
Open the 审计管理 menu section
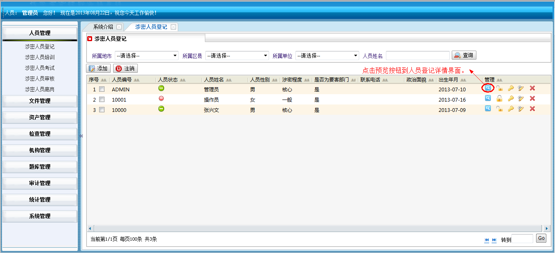tap(39, 183)
